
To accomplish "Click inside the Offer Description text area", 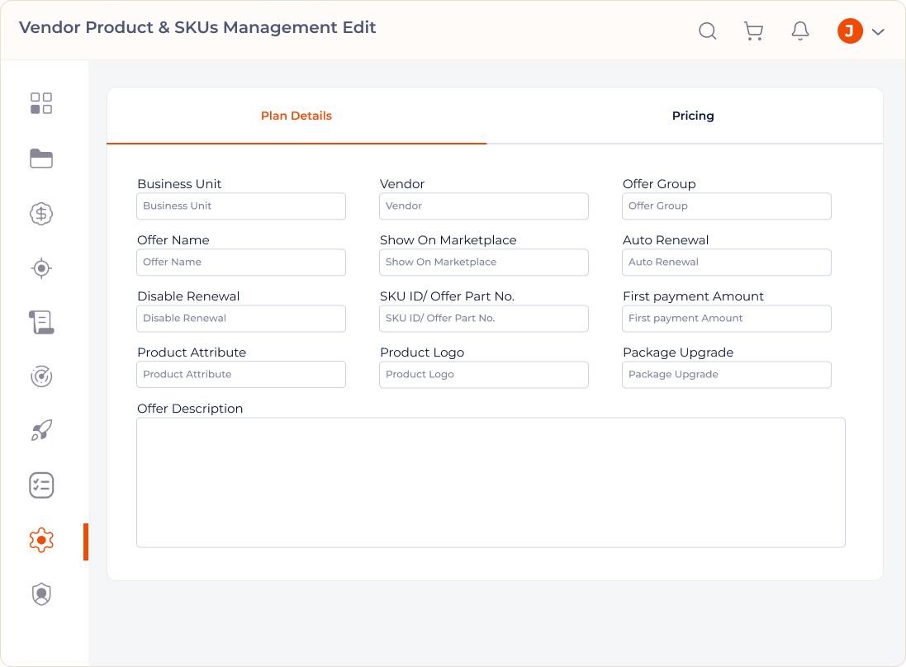I will (x=491, y=482).
